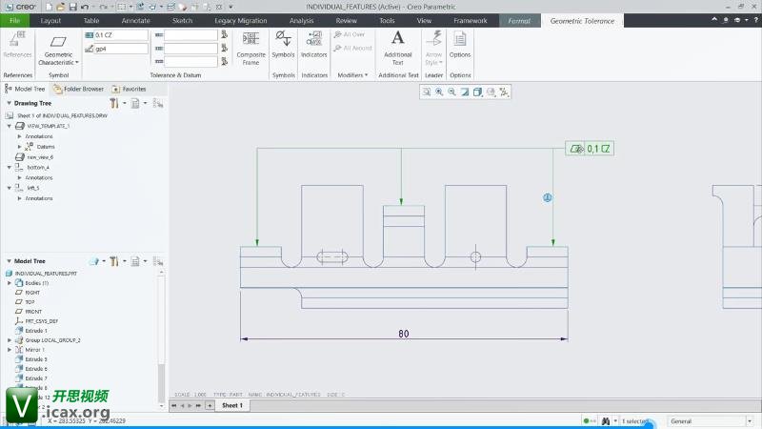Open the Additional Text tool
The height and width of the screenshot is (429, 762).
[x=398, y=49]
